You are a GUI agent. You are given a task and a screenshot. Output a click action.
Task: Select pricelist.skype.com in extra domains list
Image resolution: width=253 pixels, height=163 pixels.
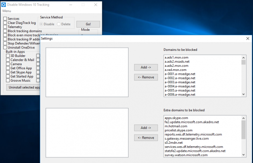179,130
